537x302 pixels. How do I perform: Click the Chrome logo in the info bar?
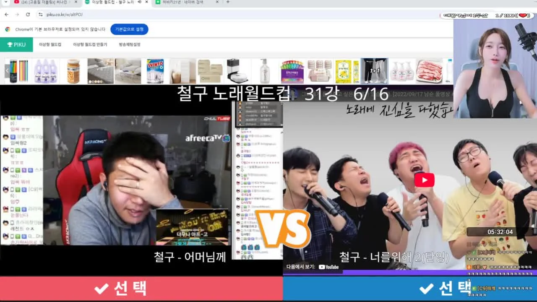coord(8,29)
